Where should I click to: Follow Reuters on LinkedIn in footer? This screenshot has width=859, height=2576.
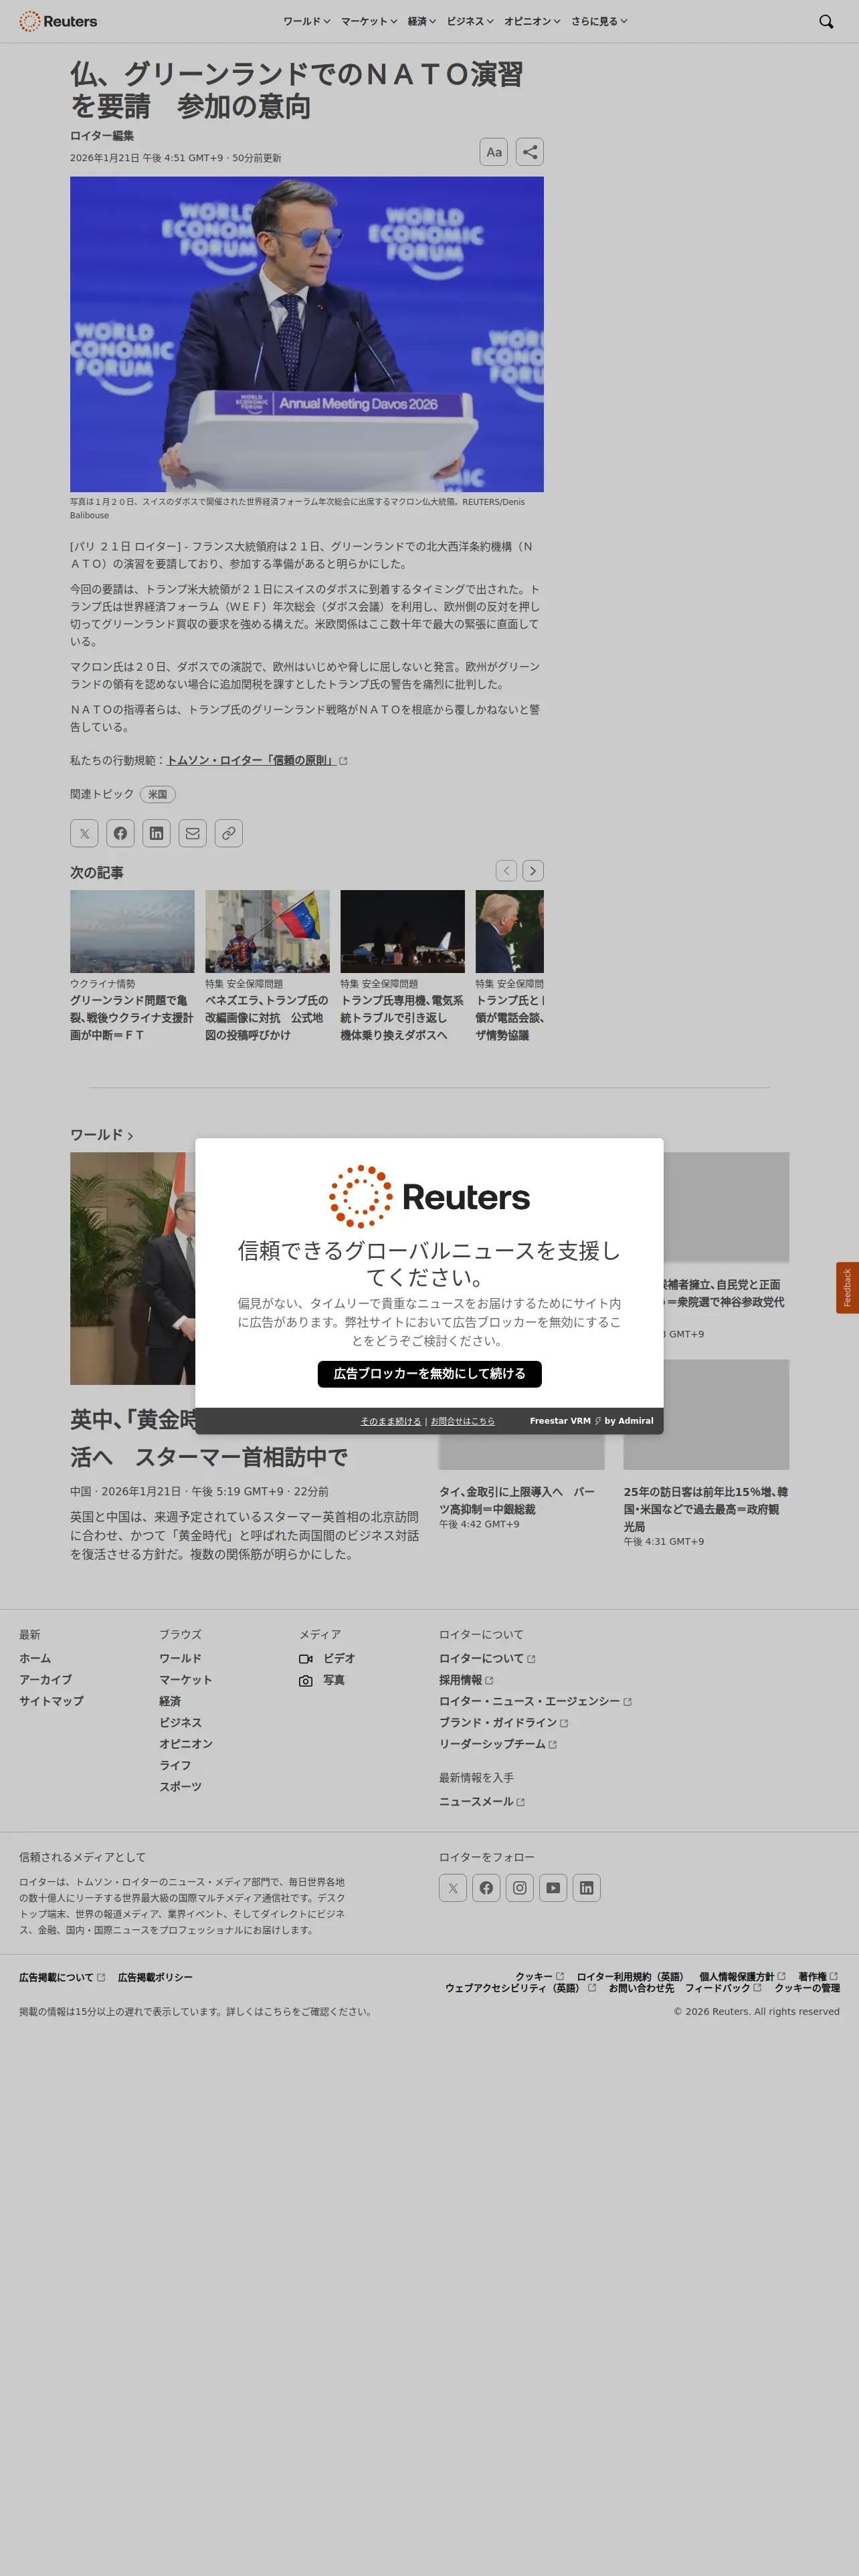(587, 1888)
